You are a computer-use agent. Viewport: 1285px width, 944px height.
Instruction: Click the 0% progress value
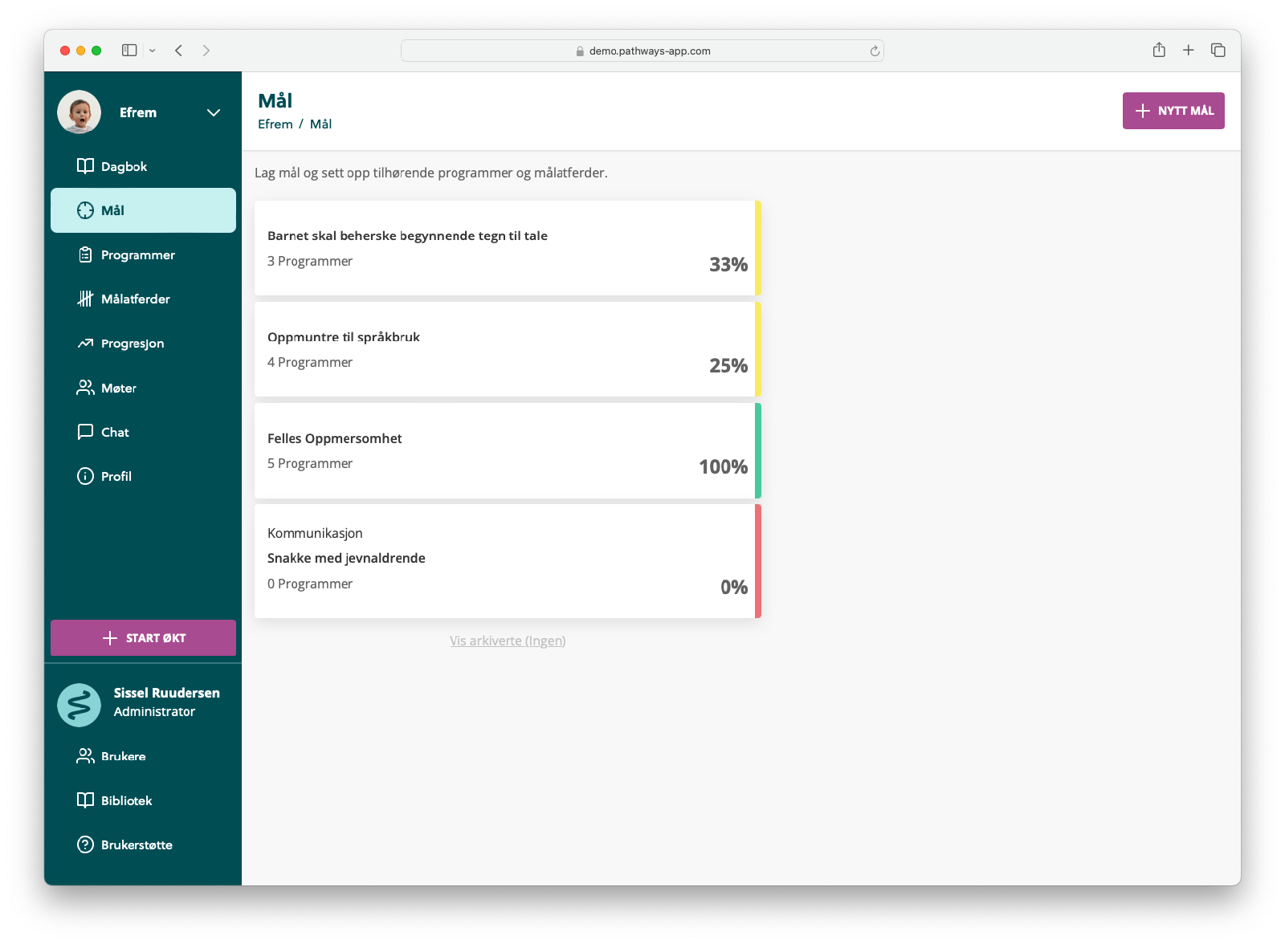click(734, 587)
